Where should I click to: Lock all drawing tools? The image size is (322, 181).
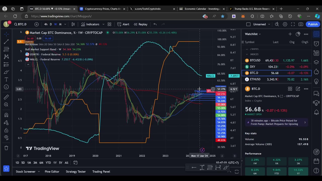tap(6, 130)
